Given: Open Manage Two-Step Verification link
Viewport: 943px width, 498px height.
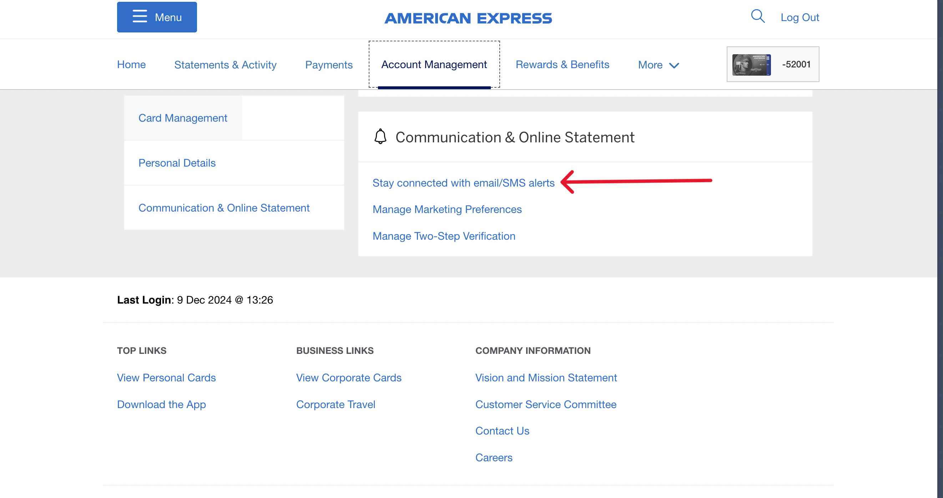Looking at the screenshot, I should point(444,236).
